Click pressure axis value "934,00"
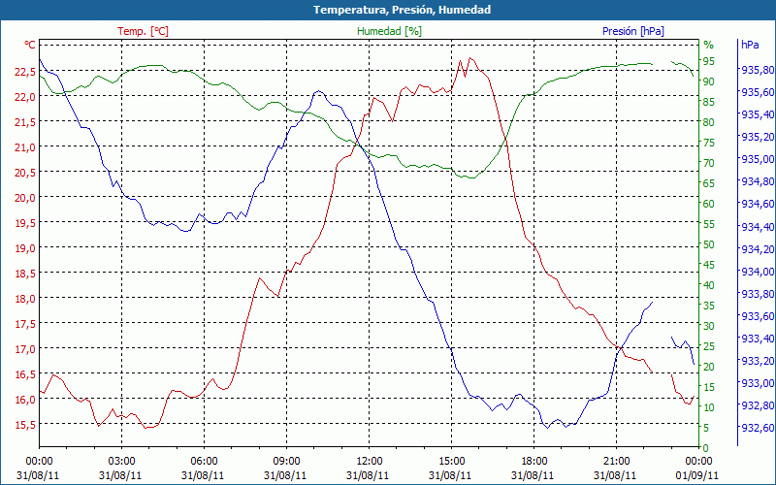The width and height of the screenshot is (776, 485). point(758,272)
